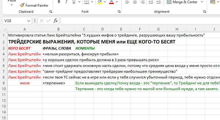The image size is (220, 120).
Task: Apply yellow Fill Color
Action: pyautogui.click(x=100, y=2)
